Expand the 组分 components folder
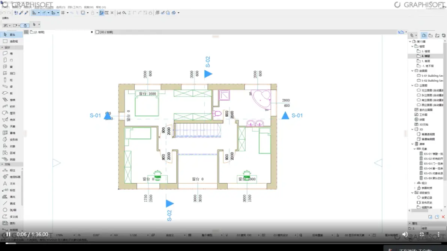 tap(415, 183)
